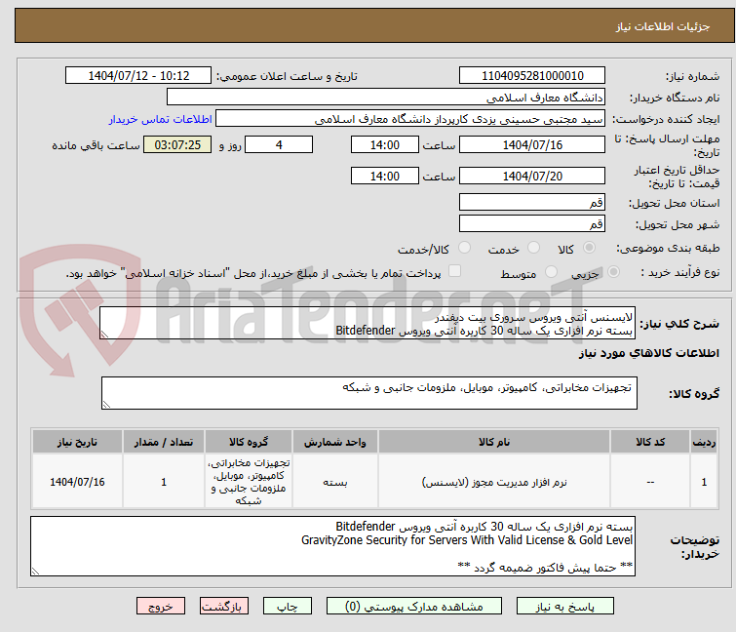Click remaining days field showing 4
The height and width of the screenshot is (632, 736).
click(x=279, y=144)
